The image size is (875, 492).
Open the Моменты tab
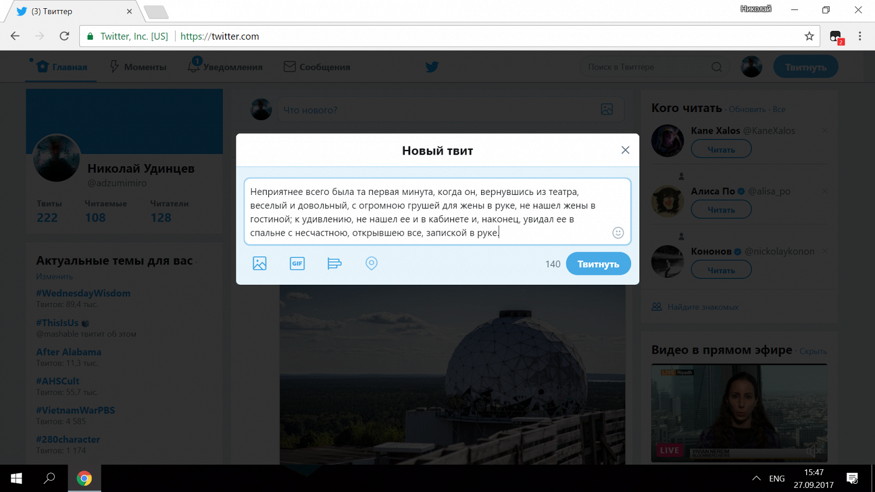coord(138,67)
